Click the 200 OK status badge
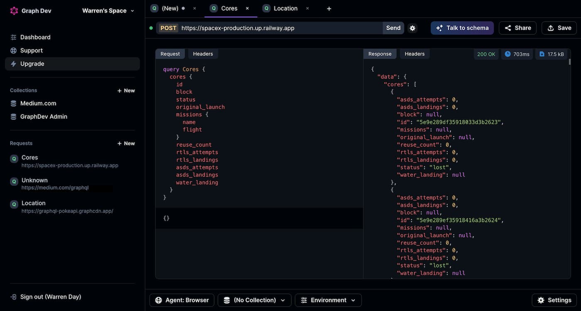This screenshot has width=581, height=311. pos(486,54)
